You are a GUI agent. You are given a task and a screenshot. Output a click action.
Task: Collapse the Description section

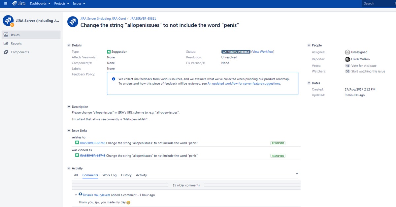click(x=69, y=107)
